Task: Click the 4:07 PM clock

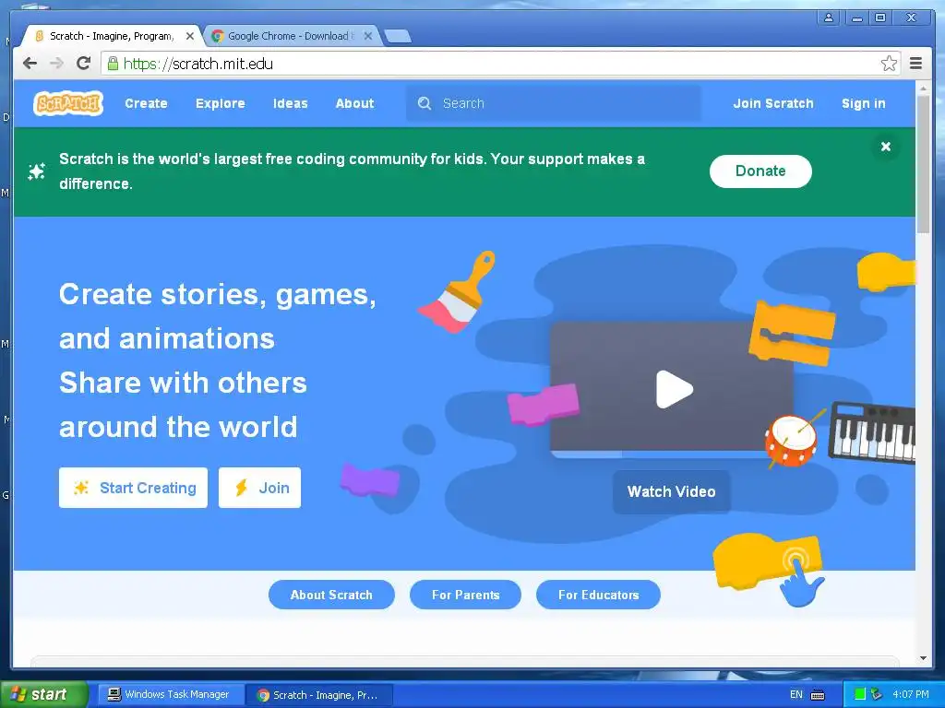Action: (x=911, y=694)
